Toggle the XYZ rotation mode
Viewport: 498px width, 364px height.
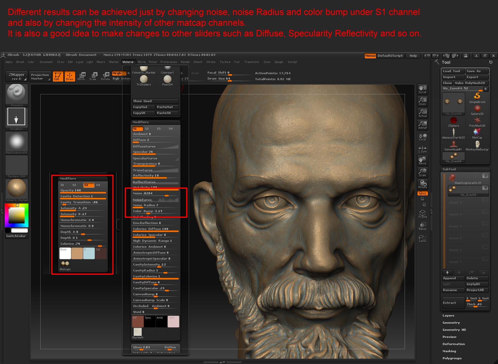[423, 193]
